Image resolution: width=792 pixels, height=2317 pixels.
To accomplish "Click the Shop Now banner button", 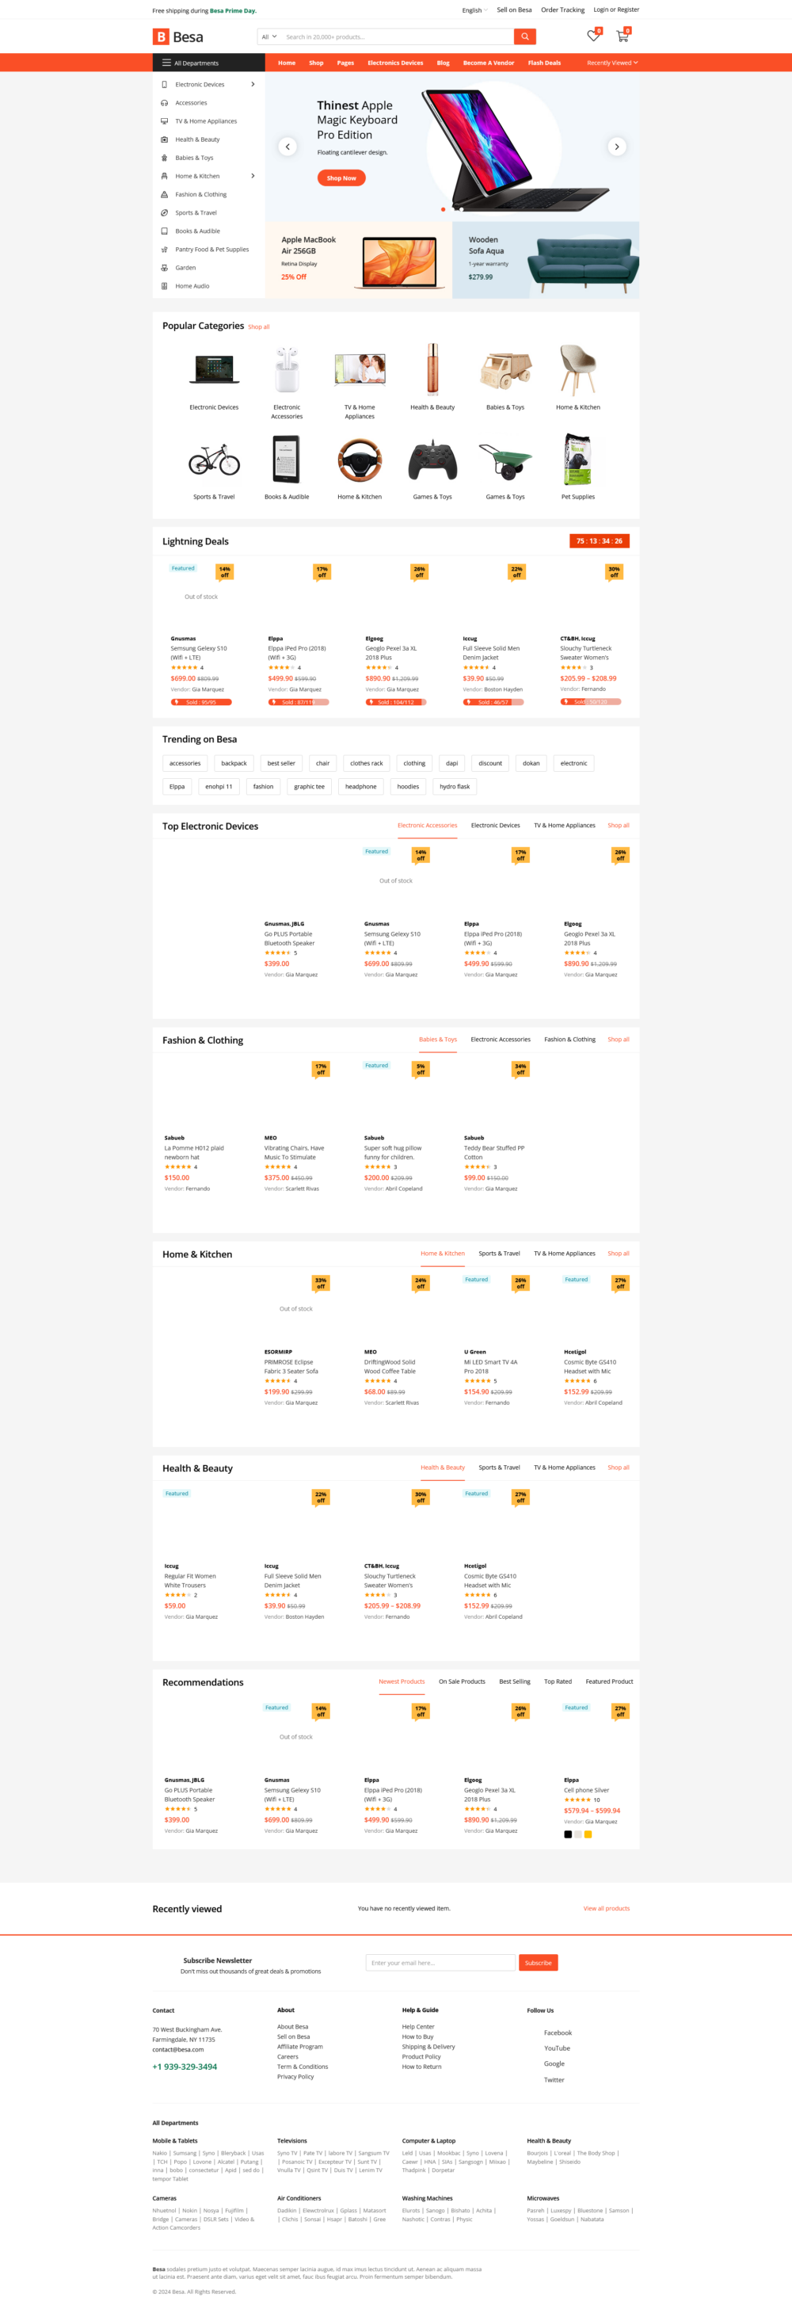I will (341, 178).
